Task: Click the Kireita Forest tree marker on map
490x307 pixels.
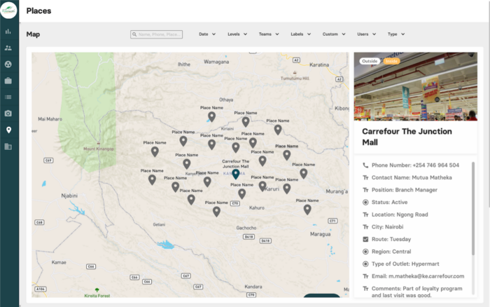Action: tap(97, 290)
